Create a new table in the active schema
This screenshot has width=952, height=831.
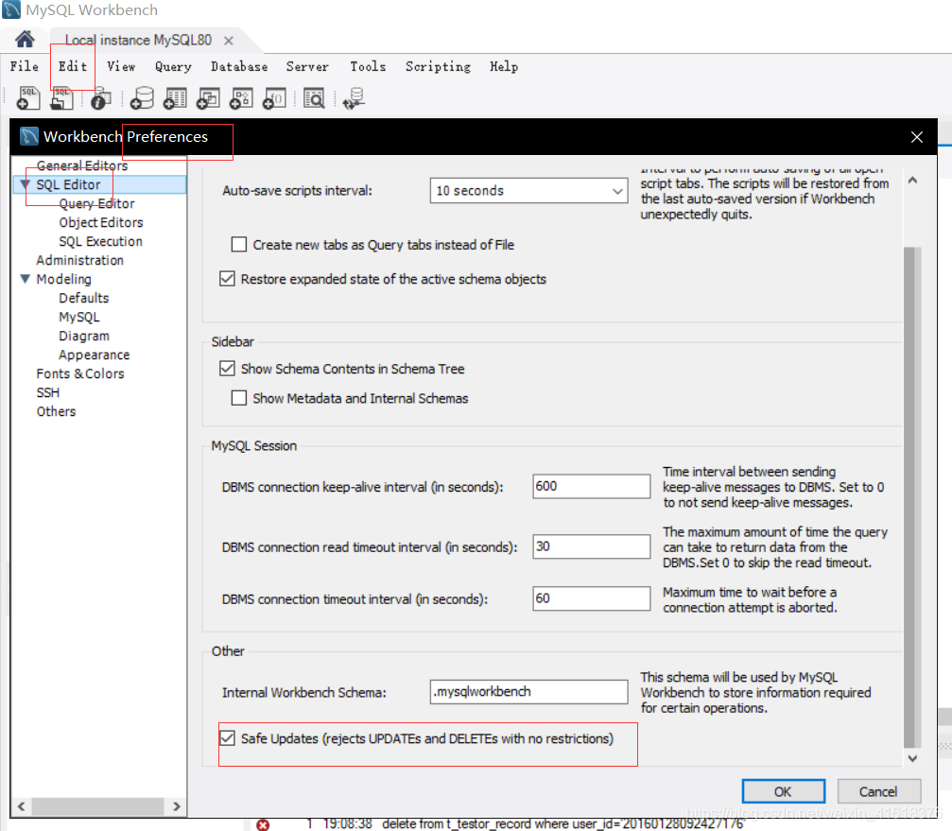pos(175,98)
